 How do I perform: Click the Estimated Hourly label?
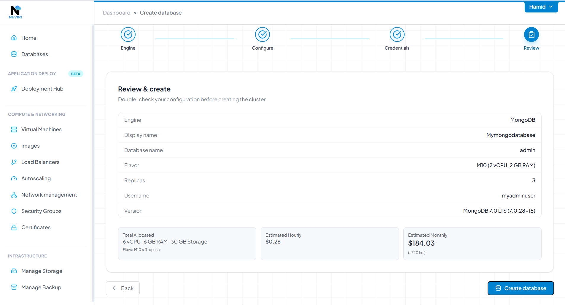tap(283, 235)
